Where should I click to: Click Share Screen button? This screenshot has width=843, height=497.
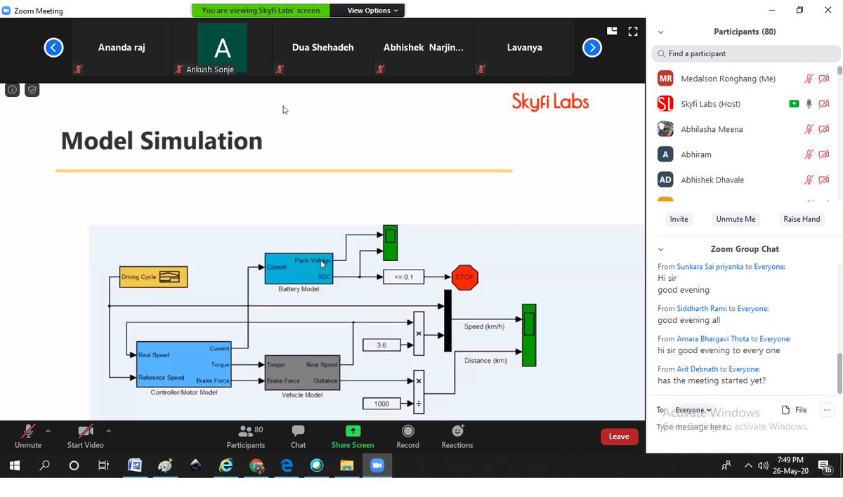pyautogui.click(x=353, y=436)
